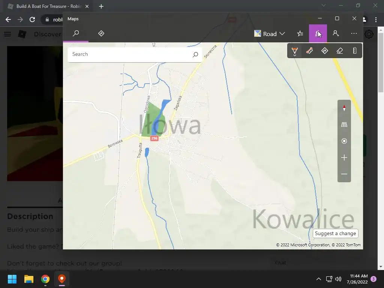Toggle the touch writing ink button
This screenshot has height=288, width=384.
(x=355, y=51)
